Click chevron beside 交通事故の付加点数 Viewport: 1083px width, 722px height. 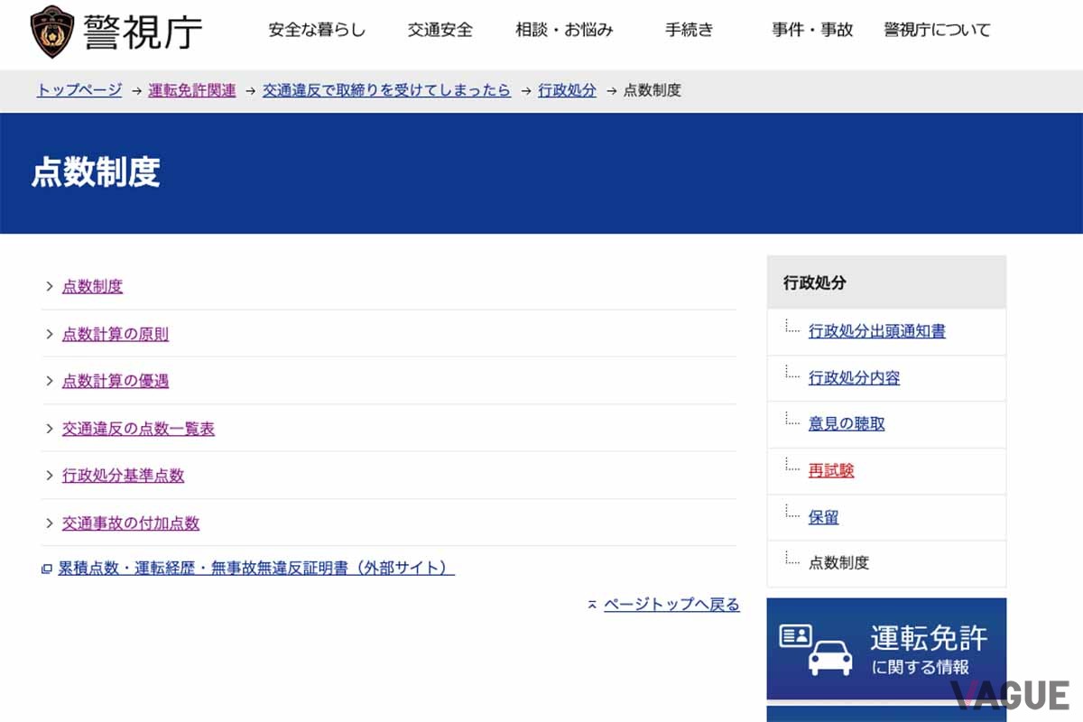(x=50, y=523)
